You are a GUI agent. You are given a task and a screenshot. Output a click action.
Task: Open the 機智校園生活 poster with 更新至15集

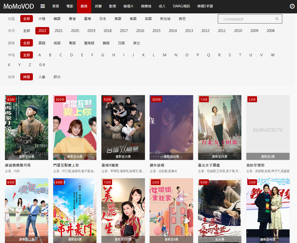point(27,210)
